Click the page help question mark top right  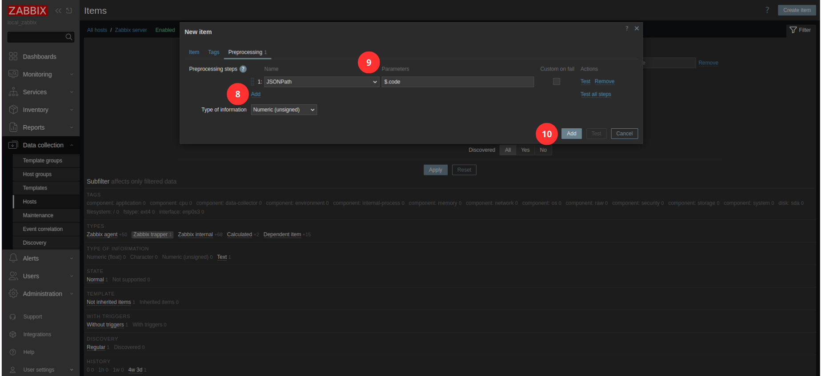767,10
